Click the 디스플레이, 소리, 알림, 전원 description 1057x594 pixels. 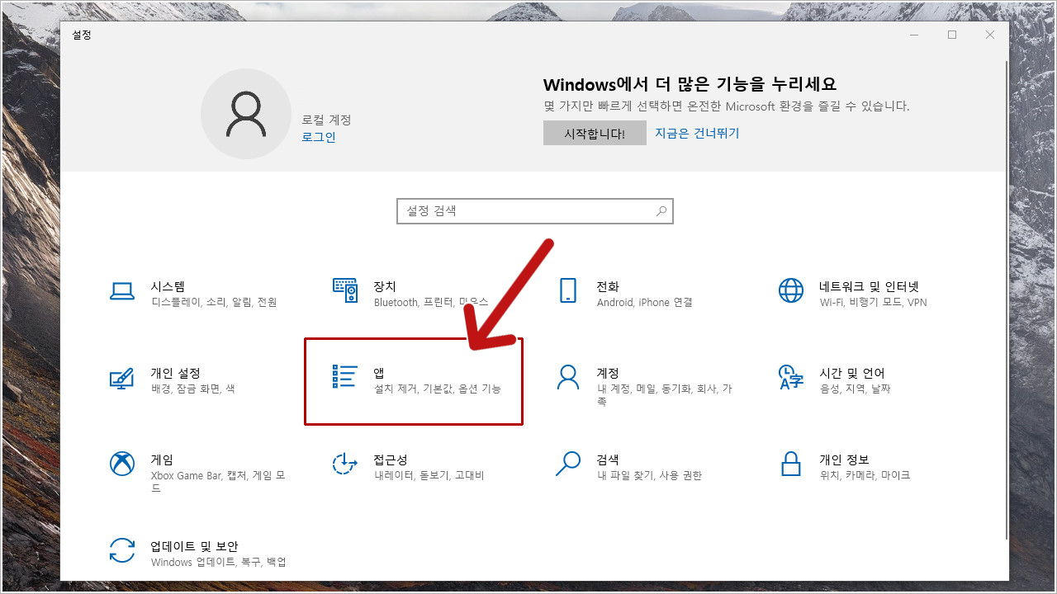tap(214, 303)
